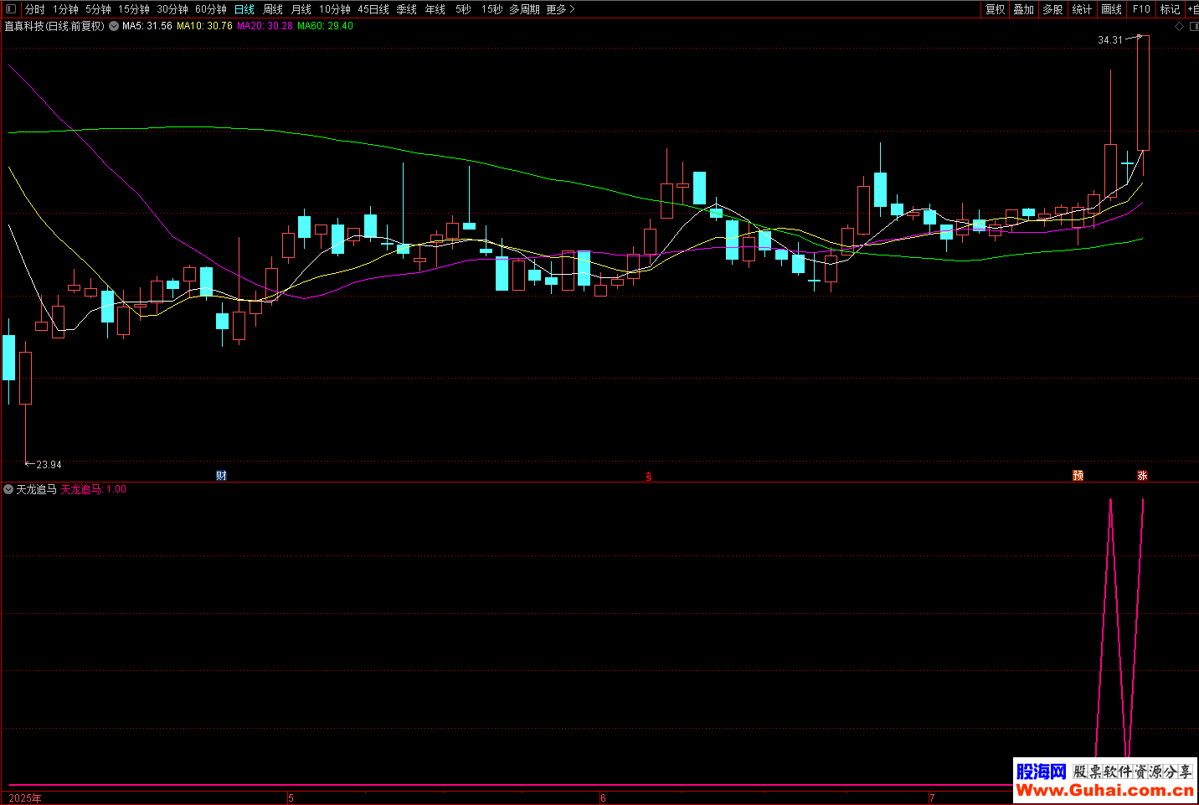This screenshot has height=805, width=1199.
Task: Switch to the 周线 weekly chart
Action: coord(273,9)
